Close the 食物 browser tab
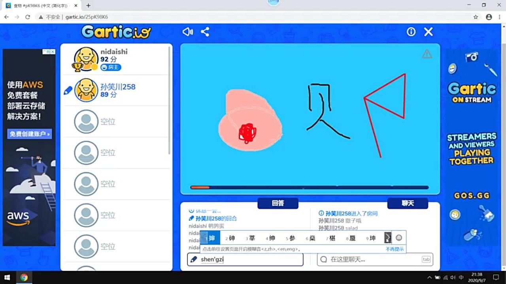The image size is (506, 284). (x=76, y=6)
